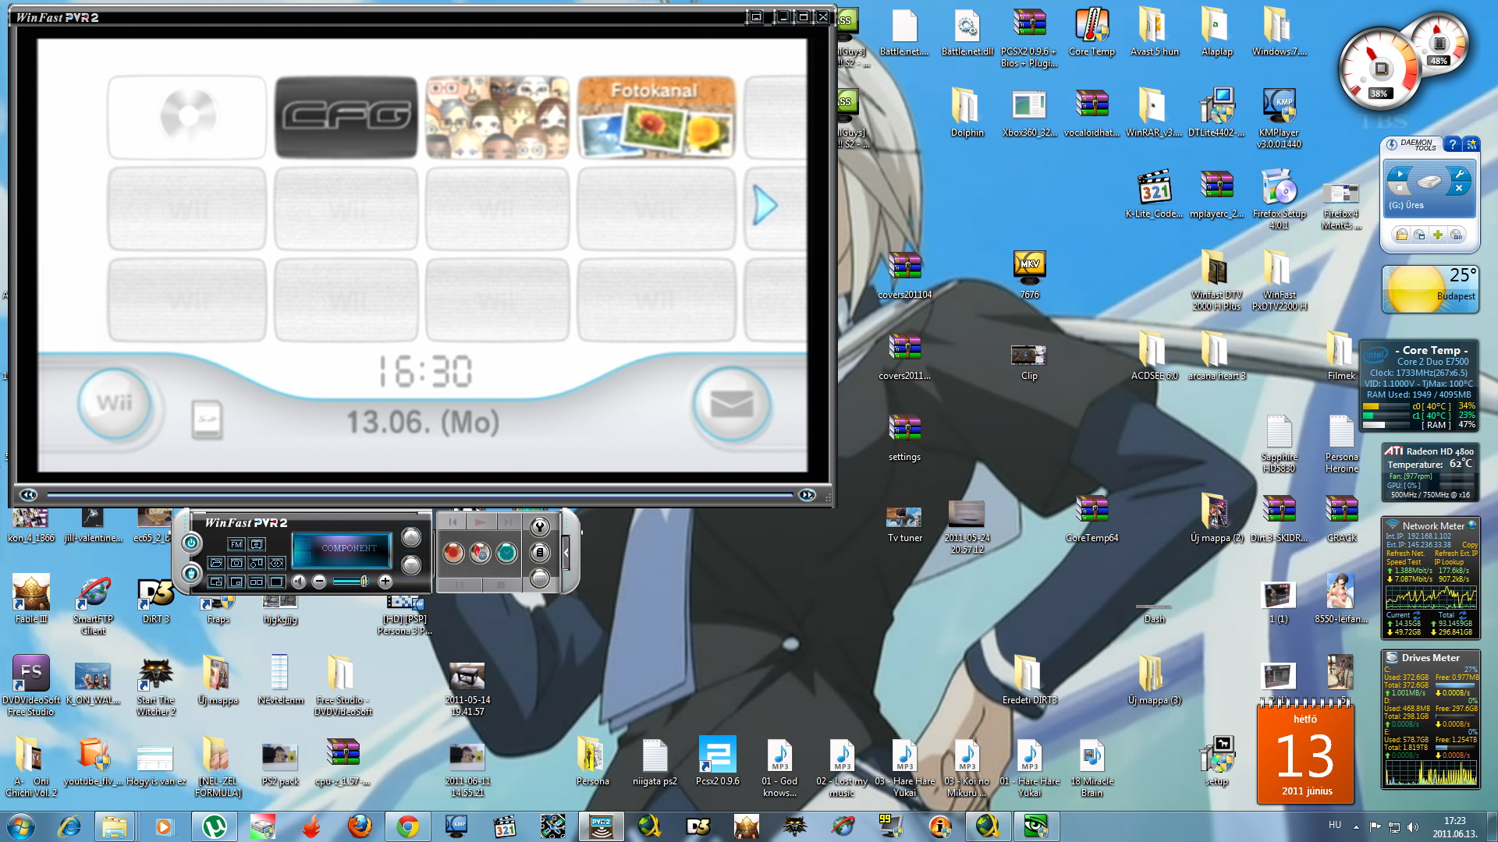Open the teal scheduled recording clock button
This screenshot has height=842, width=1498.
point(506,553)
